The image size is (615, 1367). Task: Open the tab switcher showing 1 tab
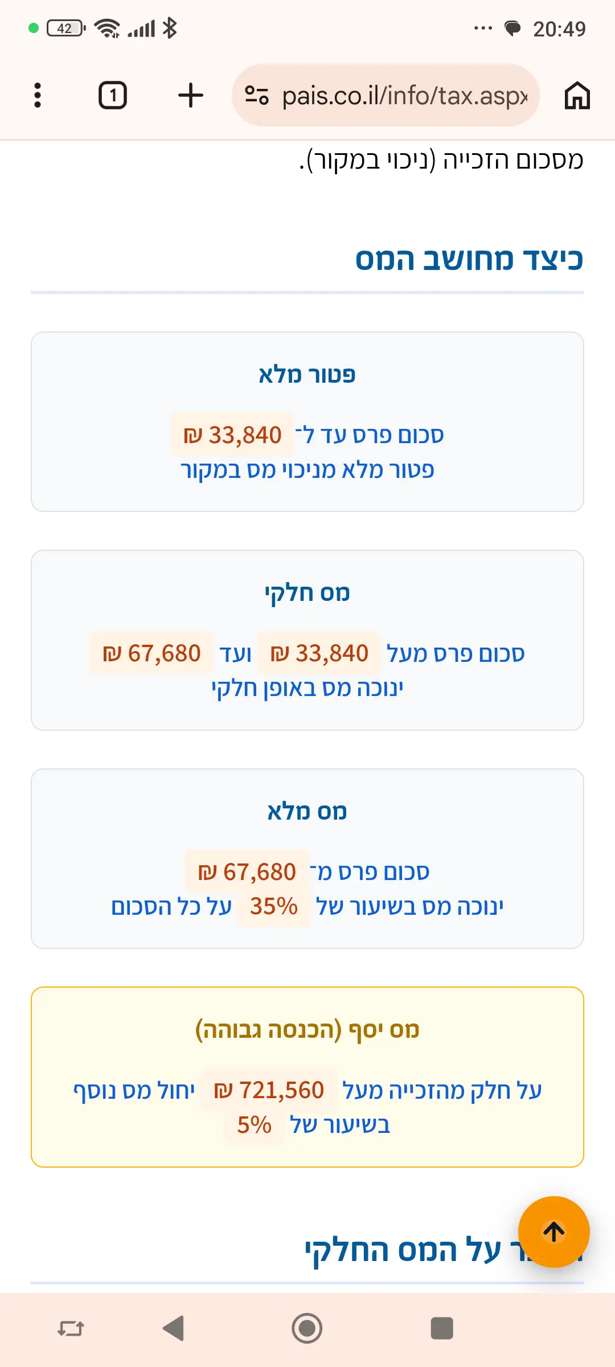(x=113, y=95)
